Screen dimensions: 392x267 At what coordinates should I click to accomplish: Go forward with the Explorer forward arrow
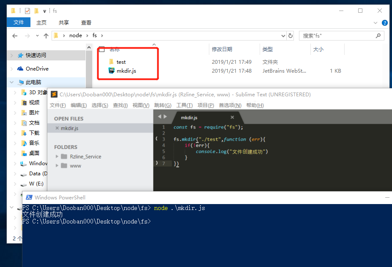pyautogui.click(x=27, y=36)
